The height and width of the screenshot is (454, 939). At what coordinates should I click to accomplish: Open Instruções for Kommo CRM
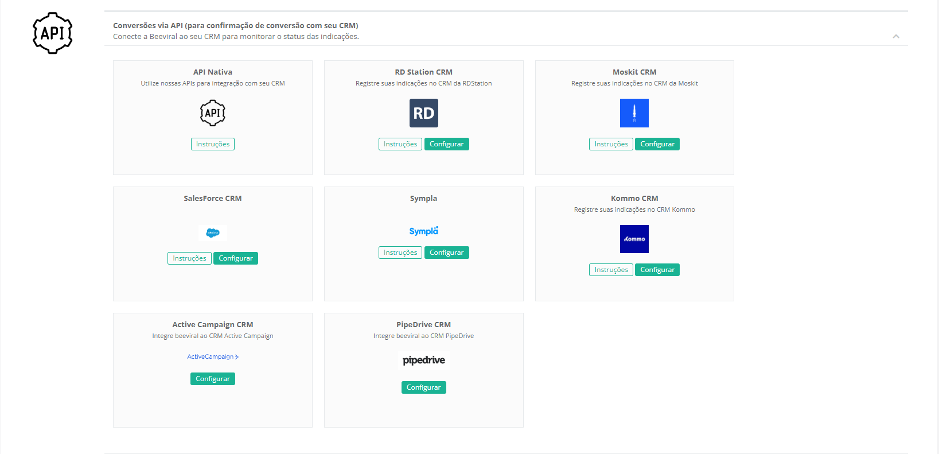611,270
